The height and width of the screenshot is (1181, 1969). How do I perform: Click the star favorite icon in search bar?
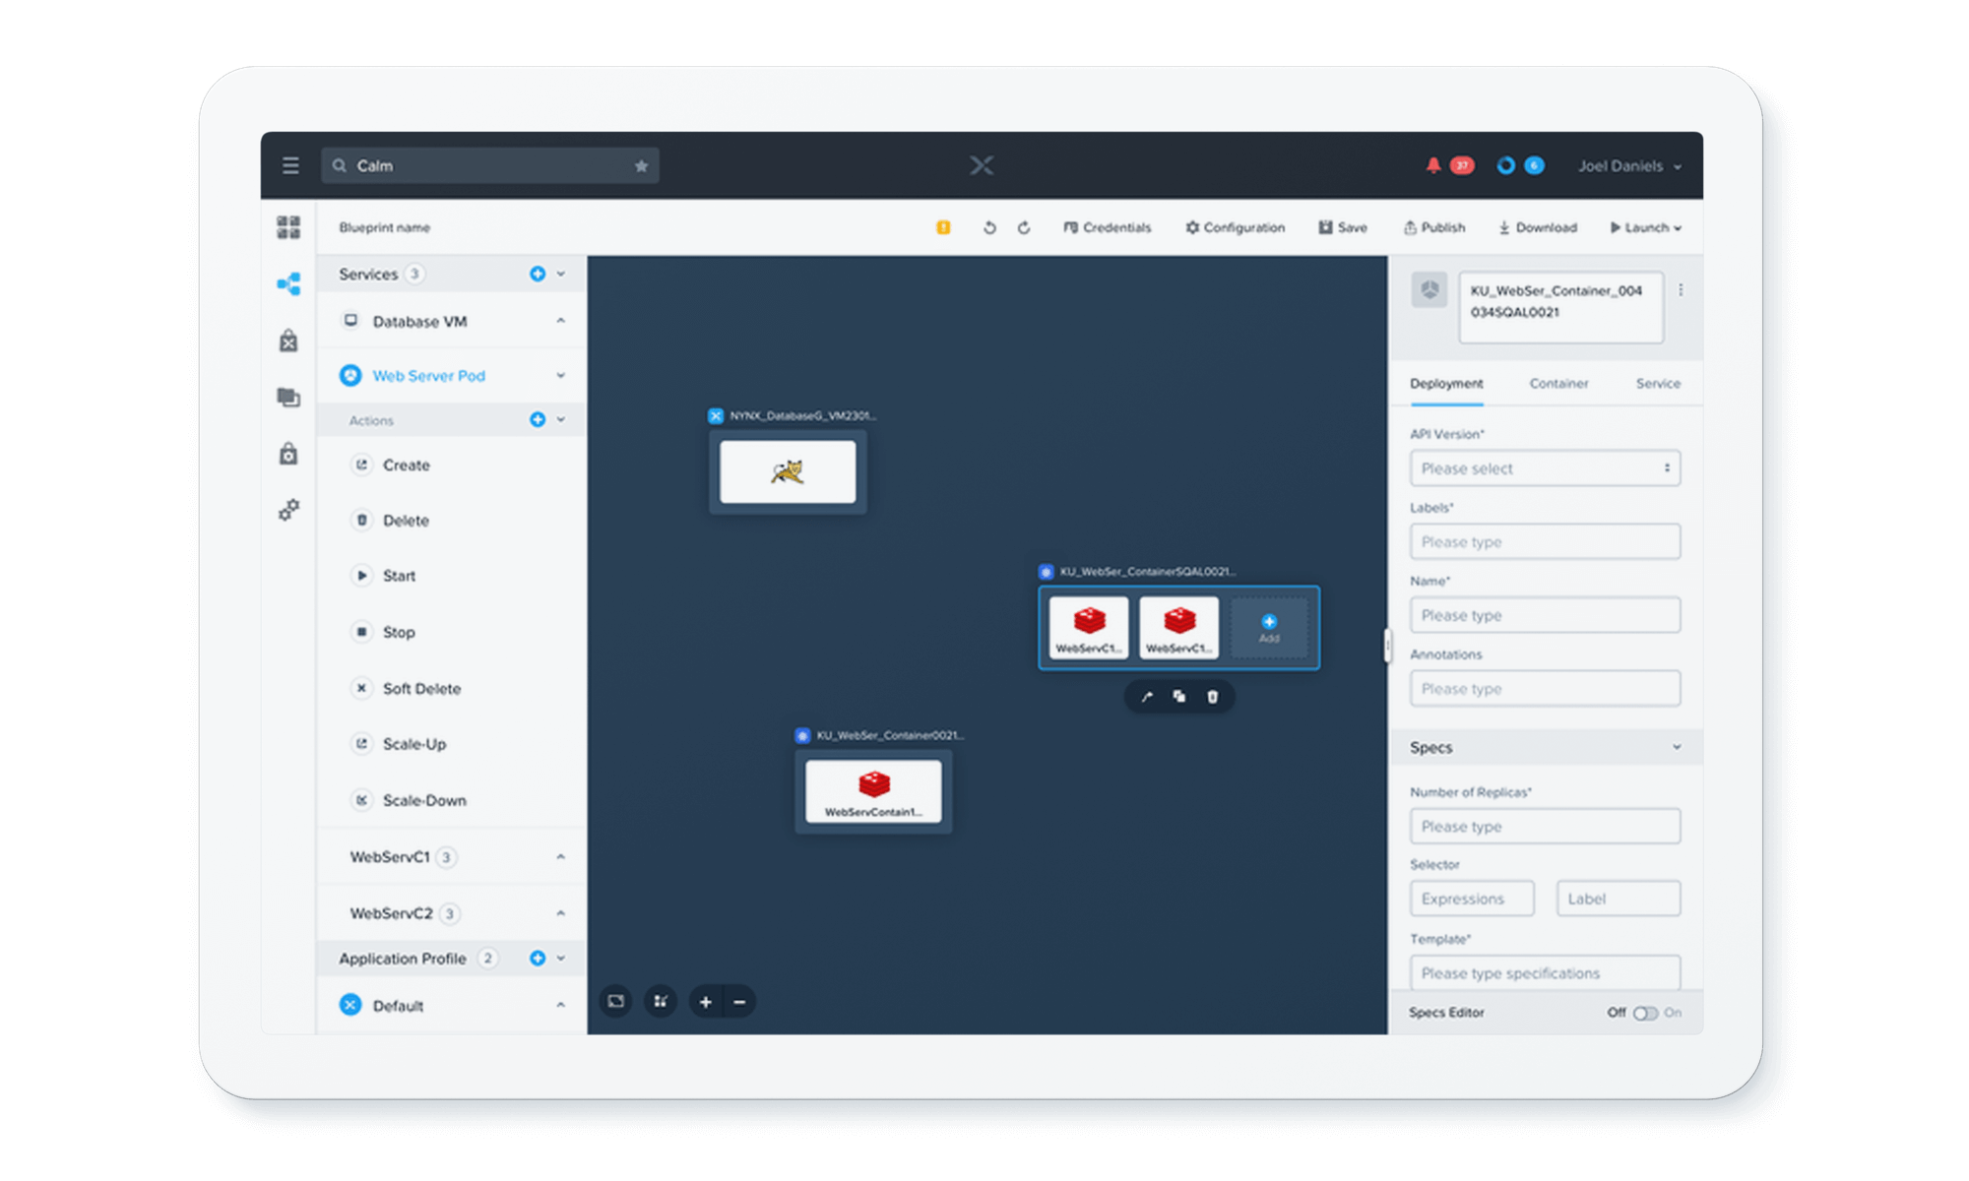click(641, 165)
